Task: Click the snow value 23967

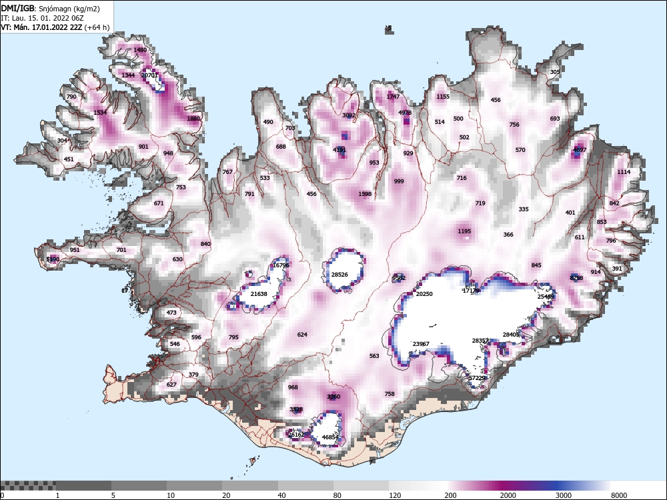Action: tap(421, 344)
